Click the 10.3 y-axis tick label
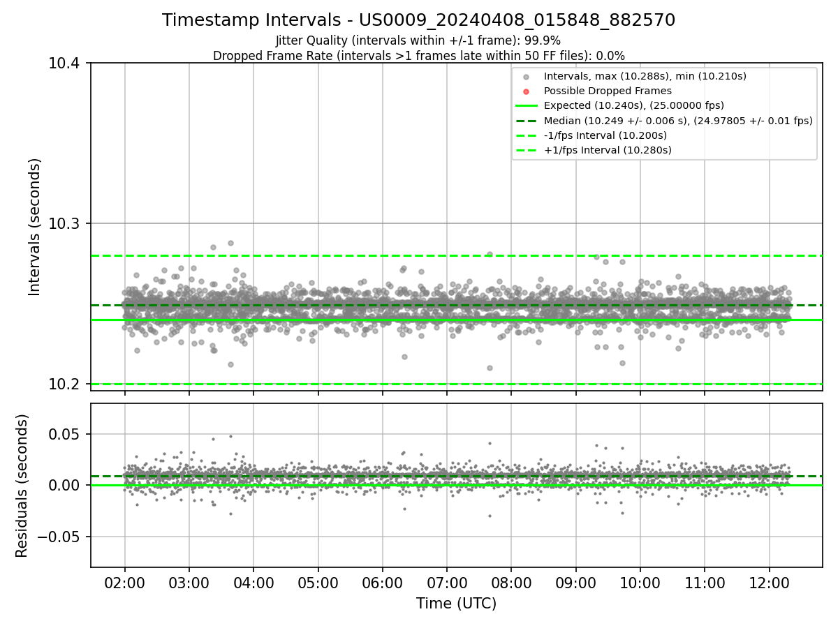838x628 pixels. pos(66,224)
